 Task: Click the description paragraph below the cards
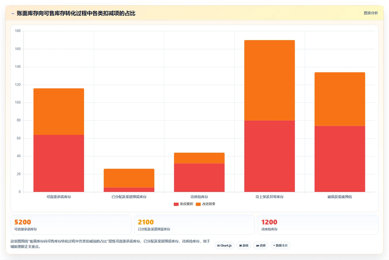click(x=110, y=244)
